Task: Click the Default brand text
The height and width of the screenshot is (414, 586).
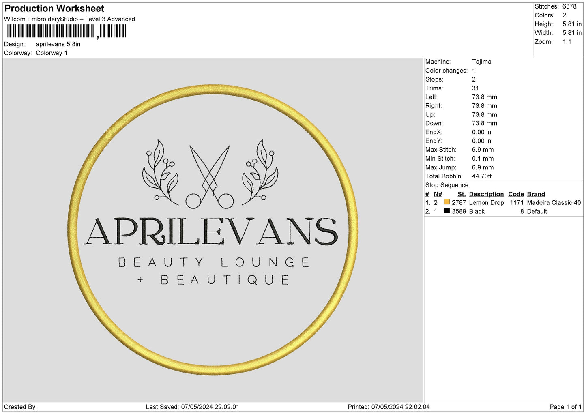Action: point(537,212)
